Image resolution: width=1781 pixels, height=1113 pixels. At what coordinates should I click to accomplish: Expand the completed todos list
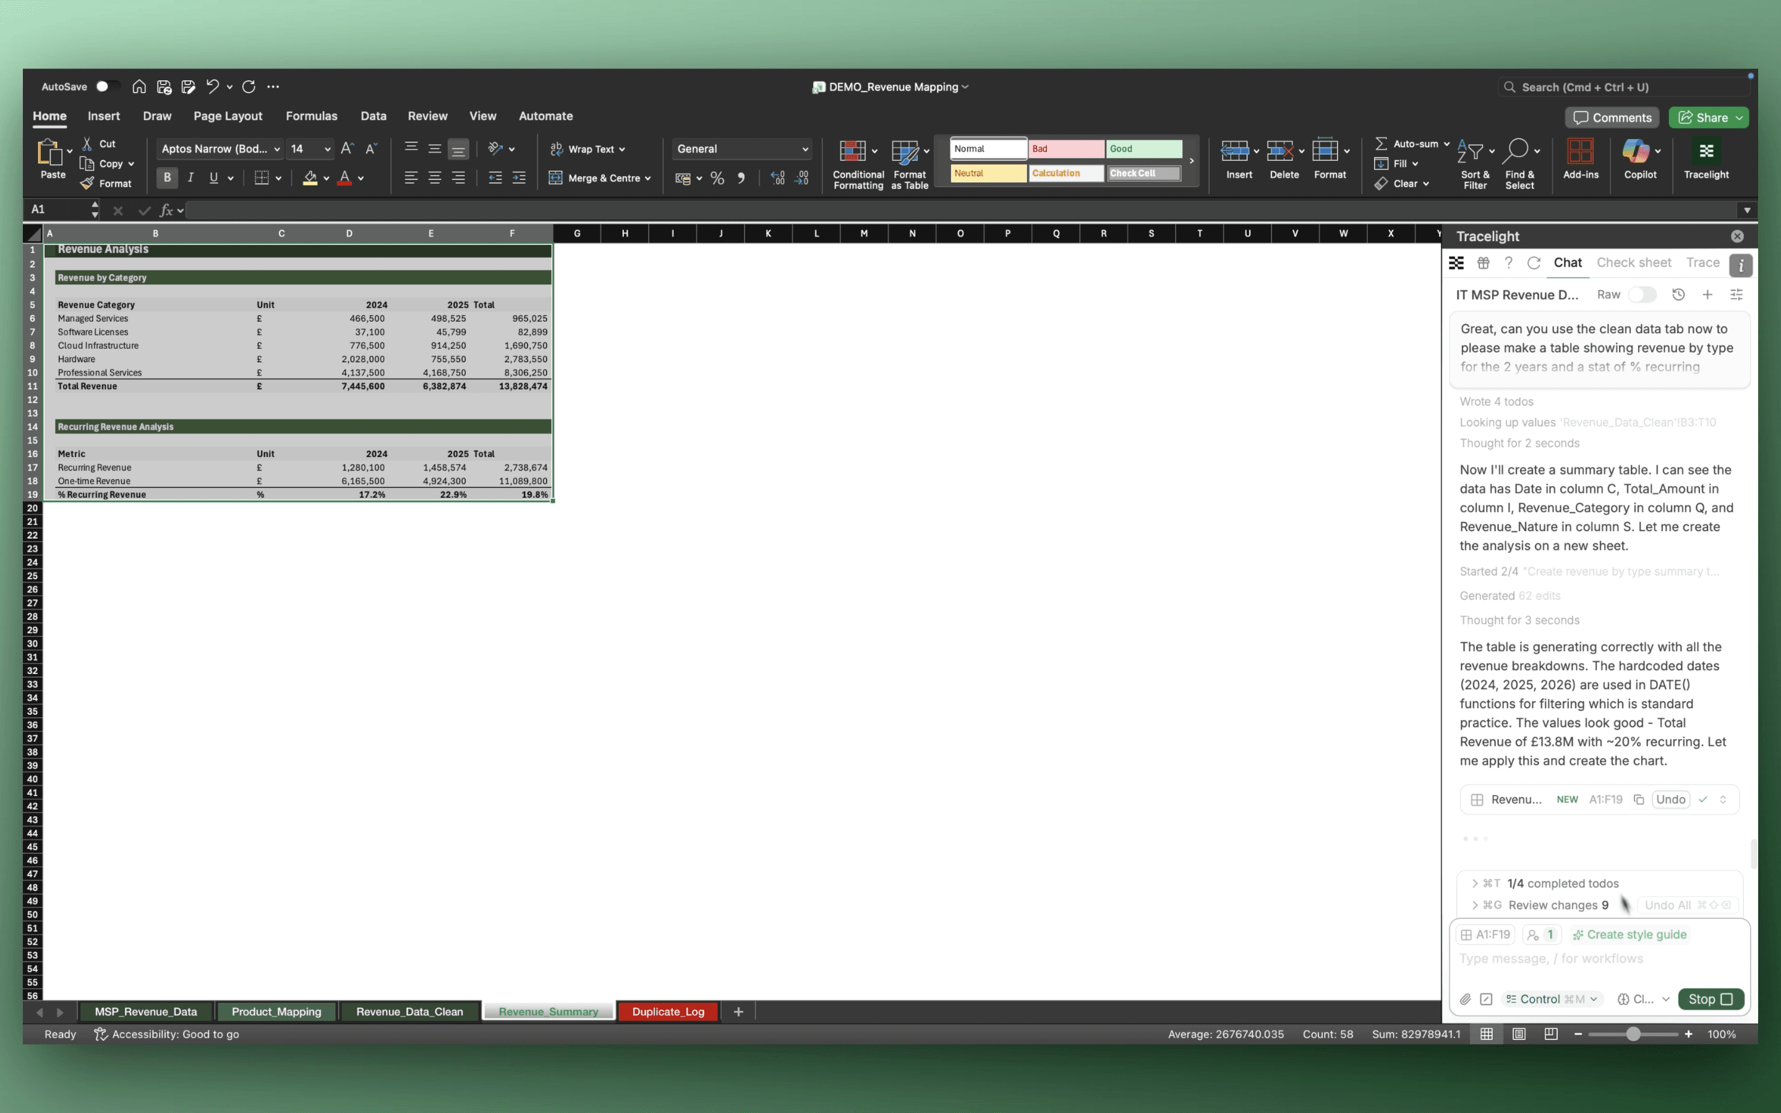tap(1474, 884)
